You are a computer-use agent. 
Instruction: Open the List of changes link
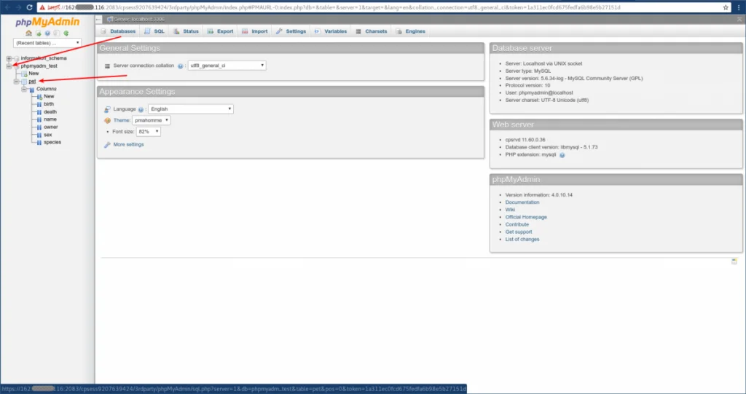coord(522,240)
